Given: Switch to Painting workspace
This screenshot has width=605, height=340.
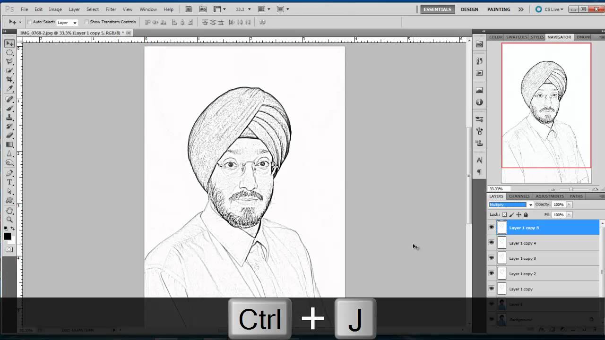Looking at the screenshot, I should click(499, 9).
